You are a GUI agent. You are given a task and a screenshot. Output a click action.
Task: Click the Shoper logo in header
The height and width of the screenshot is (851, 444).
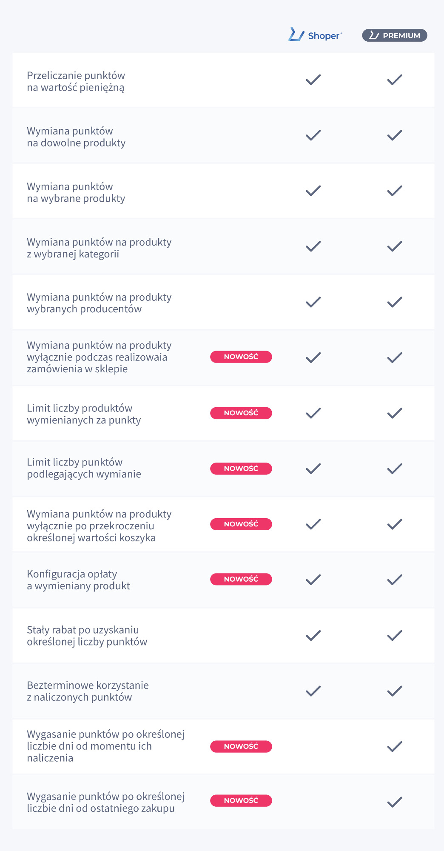315,35
